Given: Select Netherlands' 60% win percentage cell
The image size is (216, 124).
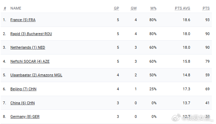Looking at the screenshot, I should [153, 47].
